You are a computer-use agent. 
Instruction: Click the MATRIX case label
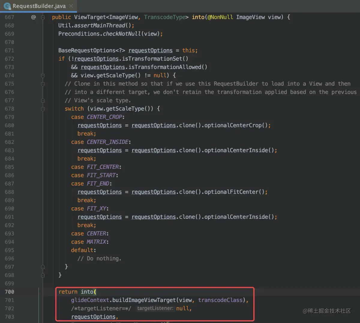pos(96,242)
